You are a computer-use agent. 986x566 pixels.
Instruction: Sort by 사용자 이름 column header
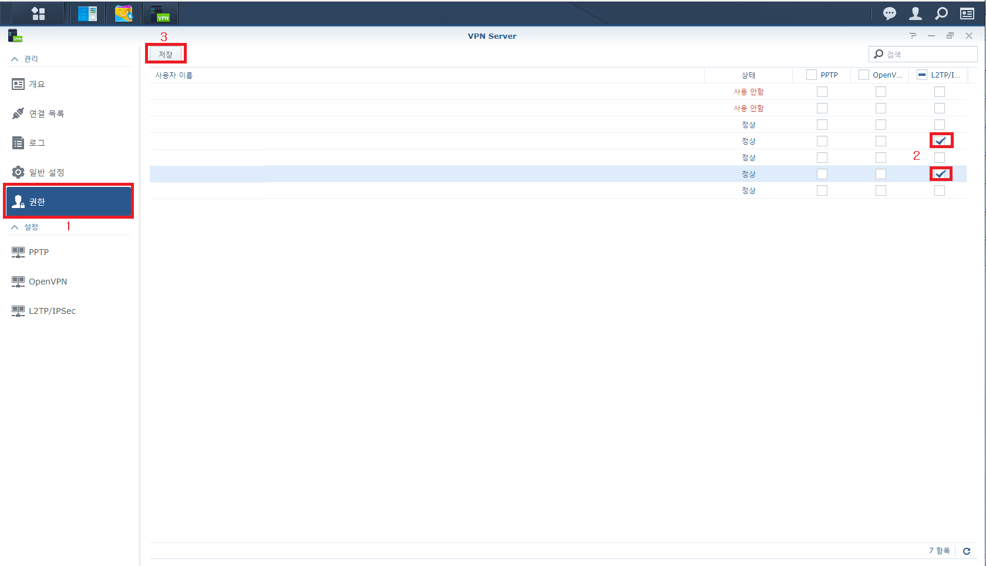427,75
